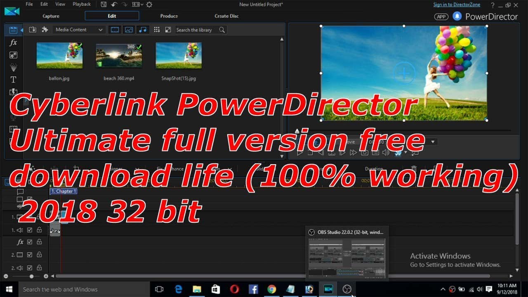
Task: Click the Redo arrow
Action: click(x=125, y=5)
